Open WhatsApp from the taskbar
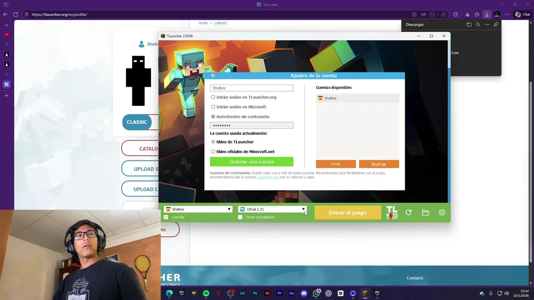The height and width of the screenshot is (300, 534). point(316,293)
